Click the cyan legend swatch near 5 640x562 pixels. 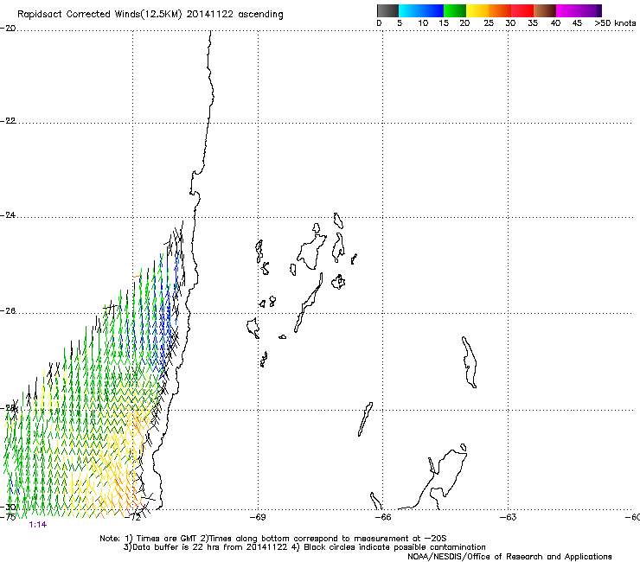[x=410, y=10]
